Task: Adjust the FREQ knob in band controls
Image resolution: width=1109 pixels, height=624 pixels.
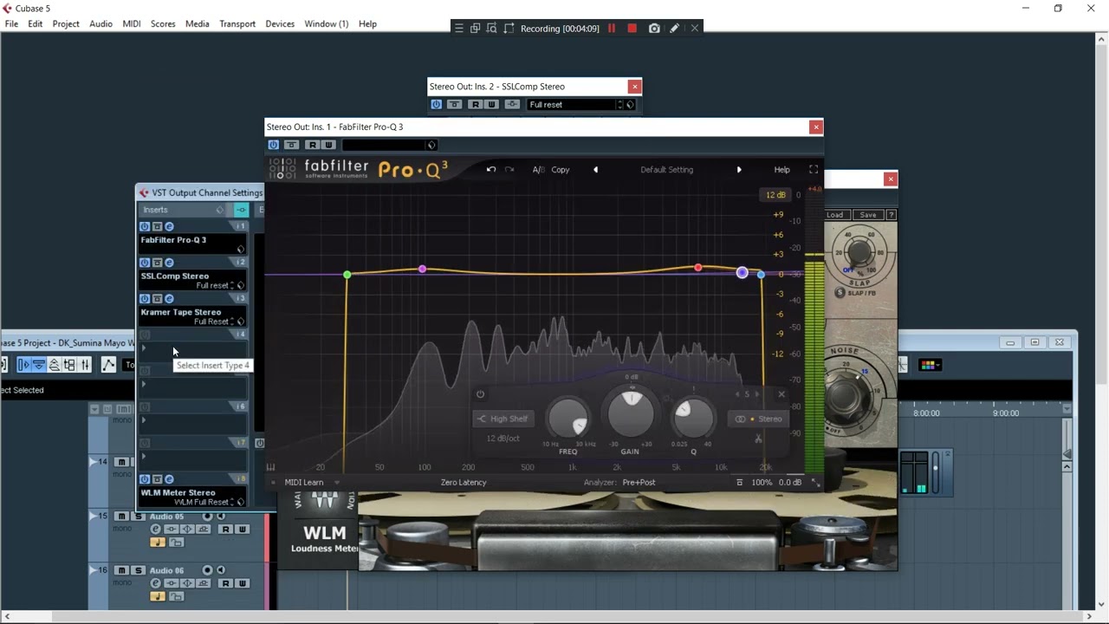Action: tap(569, 419)
